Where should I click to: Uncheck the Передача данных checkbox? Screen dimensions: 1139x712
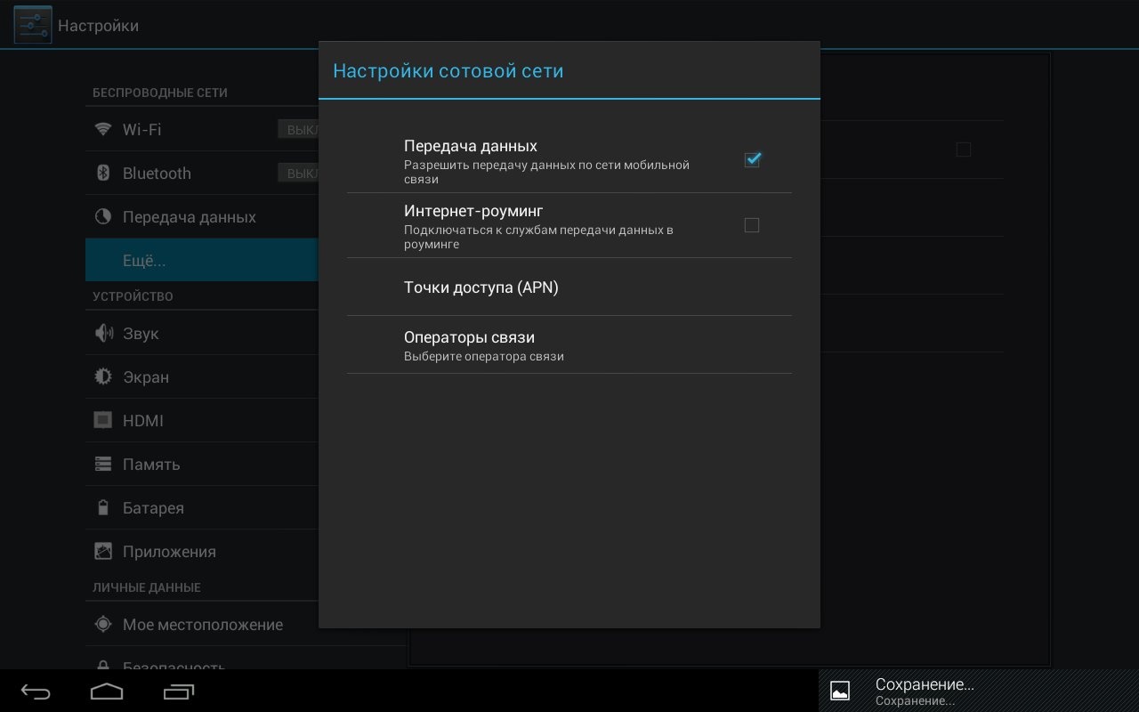point(752,160)
